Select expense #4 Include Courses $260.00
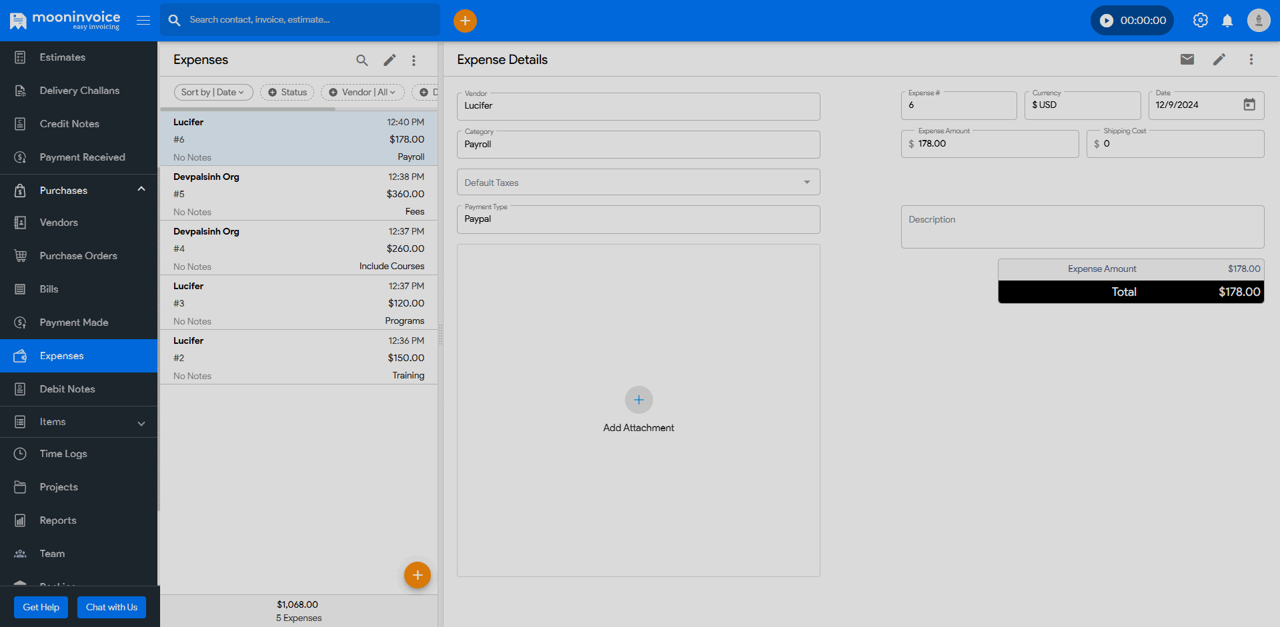The height and width of the screenshot is (627, 1280). click(x=299, y=248)
